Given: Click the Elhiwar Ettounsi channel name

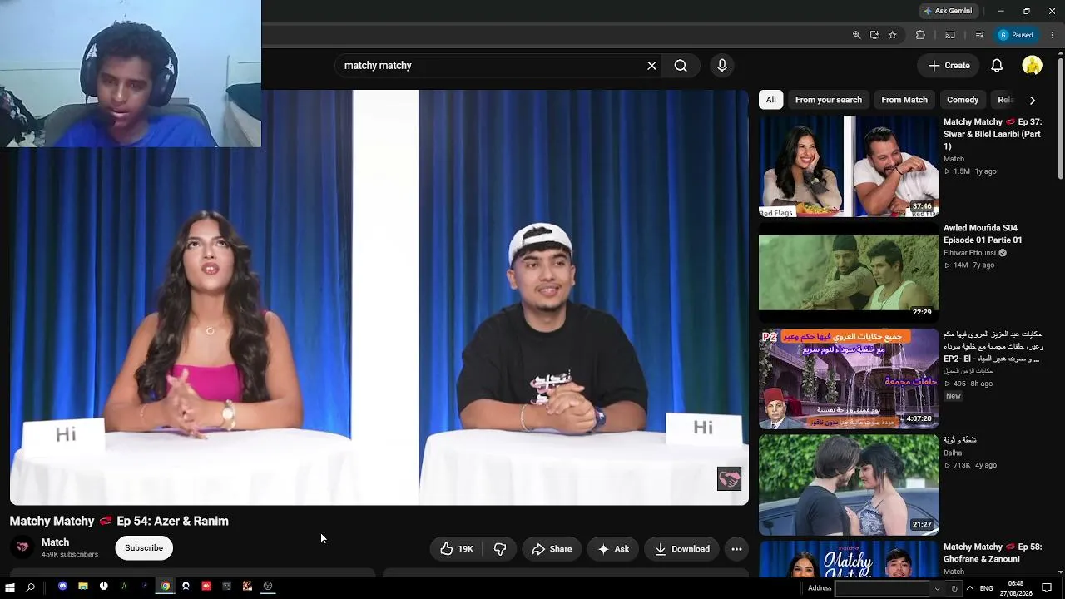Looking at the screenshot, I should pyautogui.click(x=970, y=253).
